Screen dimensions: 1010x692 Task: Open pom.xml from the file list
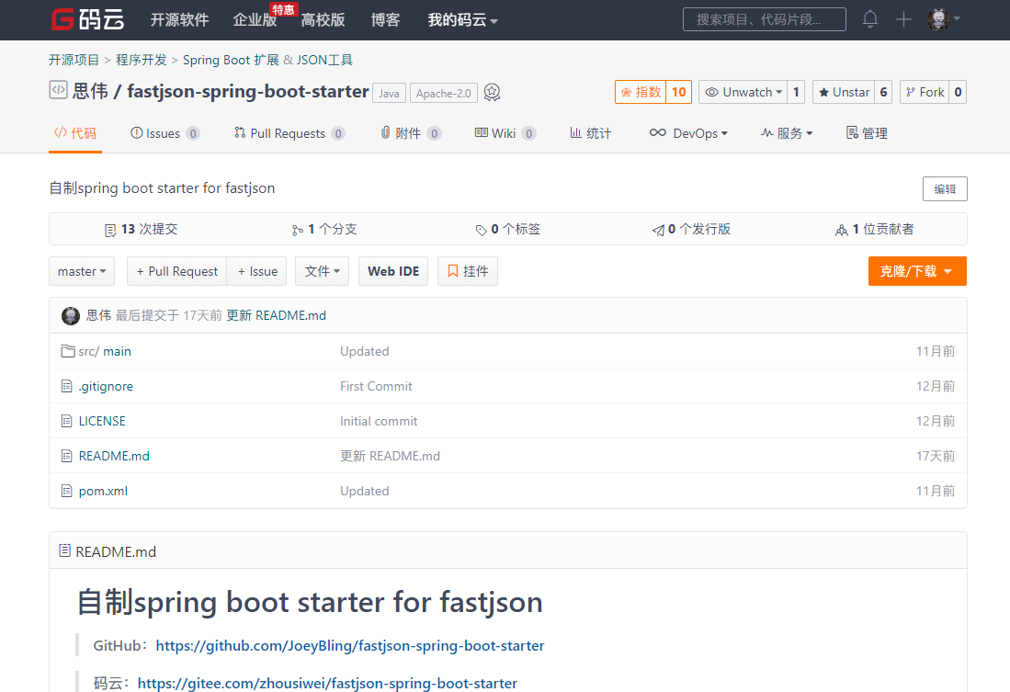pyautogui.click(x=103, y=491)
